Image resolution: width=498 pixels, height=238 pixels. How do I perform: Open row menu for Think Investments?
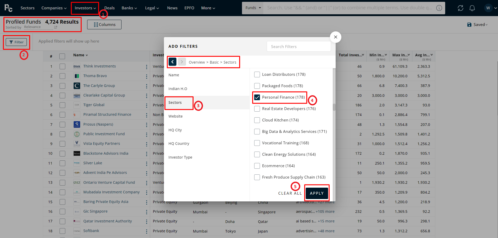146,67
